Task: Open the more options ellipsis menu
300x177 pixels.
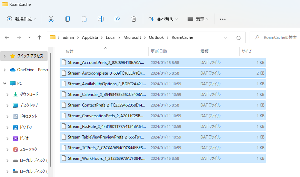Action: click(223, 19)
